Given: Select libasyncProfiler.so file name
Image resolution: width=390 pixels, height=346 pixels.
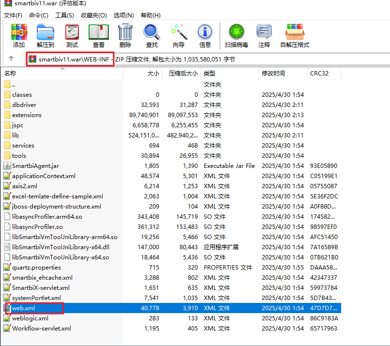Looking at the screenshot, I should (x=37, y=227).
